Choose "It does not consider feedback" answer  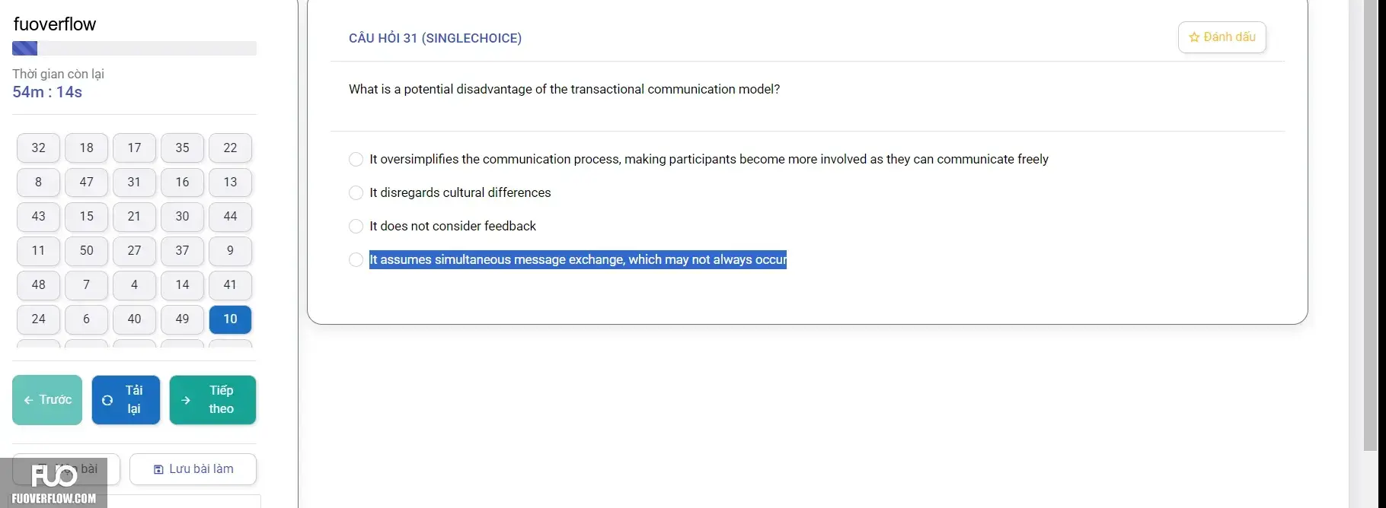[356, 226]
